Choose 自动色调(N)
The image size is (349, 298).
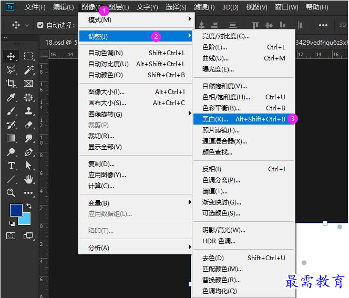(136, 53)
